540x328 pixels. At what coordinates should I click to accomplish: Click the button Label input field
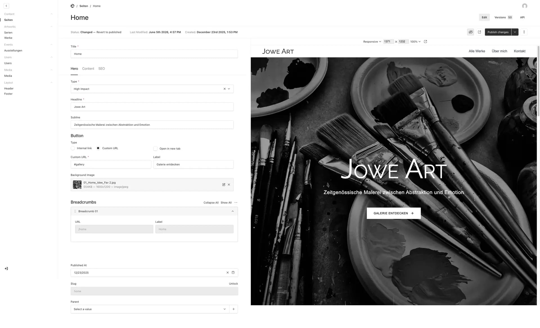coord(193,165)
